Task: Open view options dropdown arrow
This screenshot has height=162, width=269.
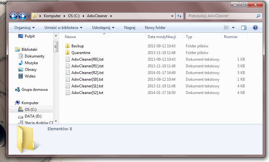Action: tap(233, 28)
